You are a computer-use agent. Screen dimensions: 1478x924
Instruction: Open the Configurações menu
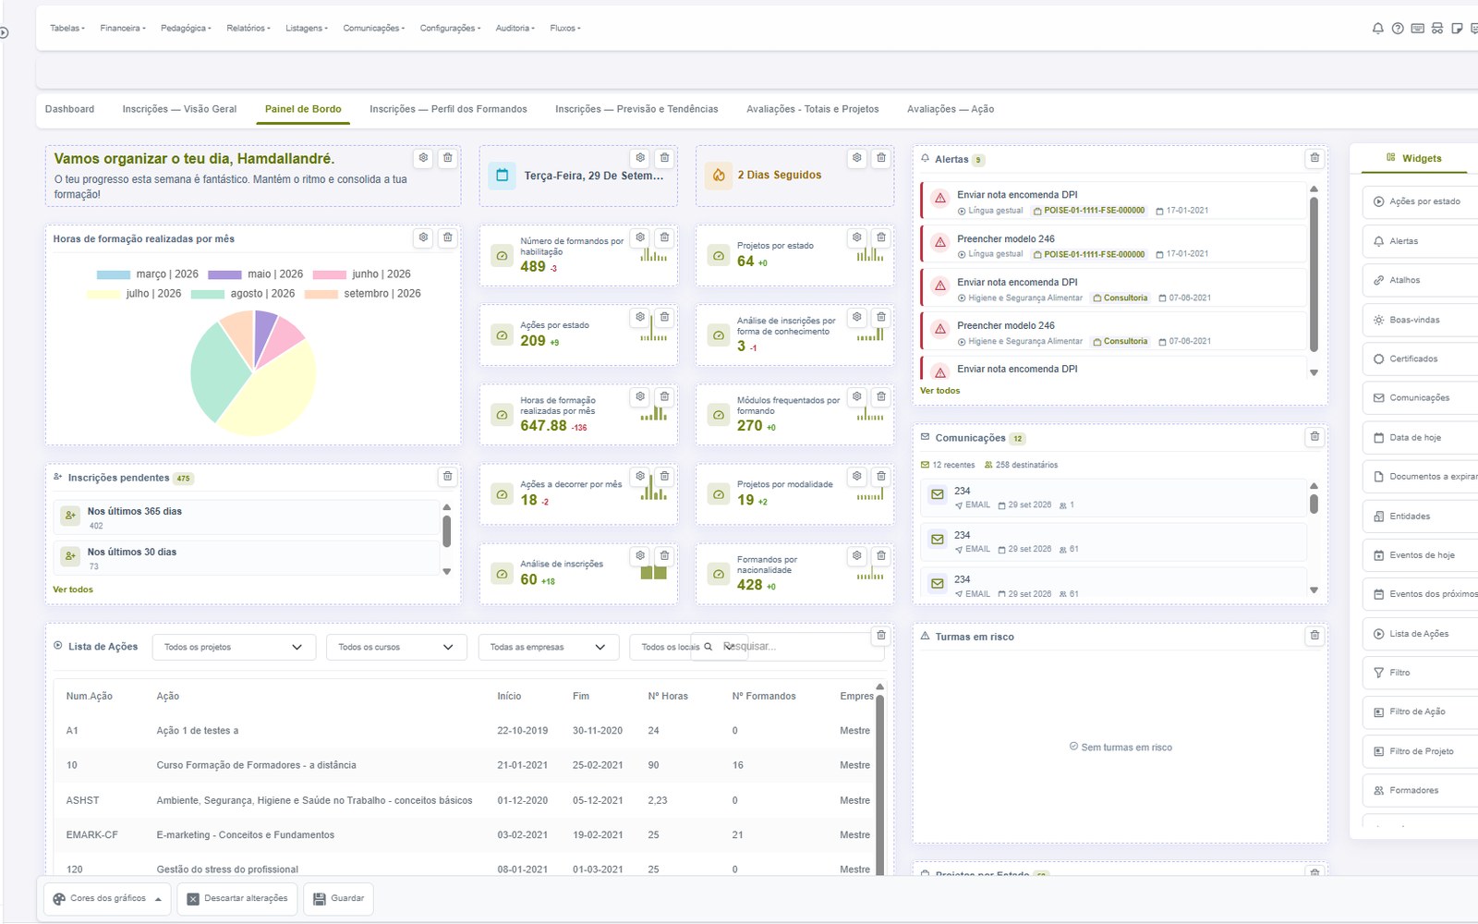point(450,29)
